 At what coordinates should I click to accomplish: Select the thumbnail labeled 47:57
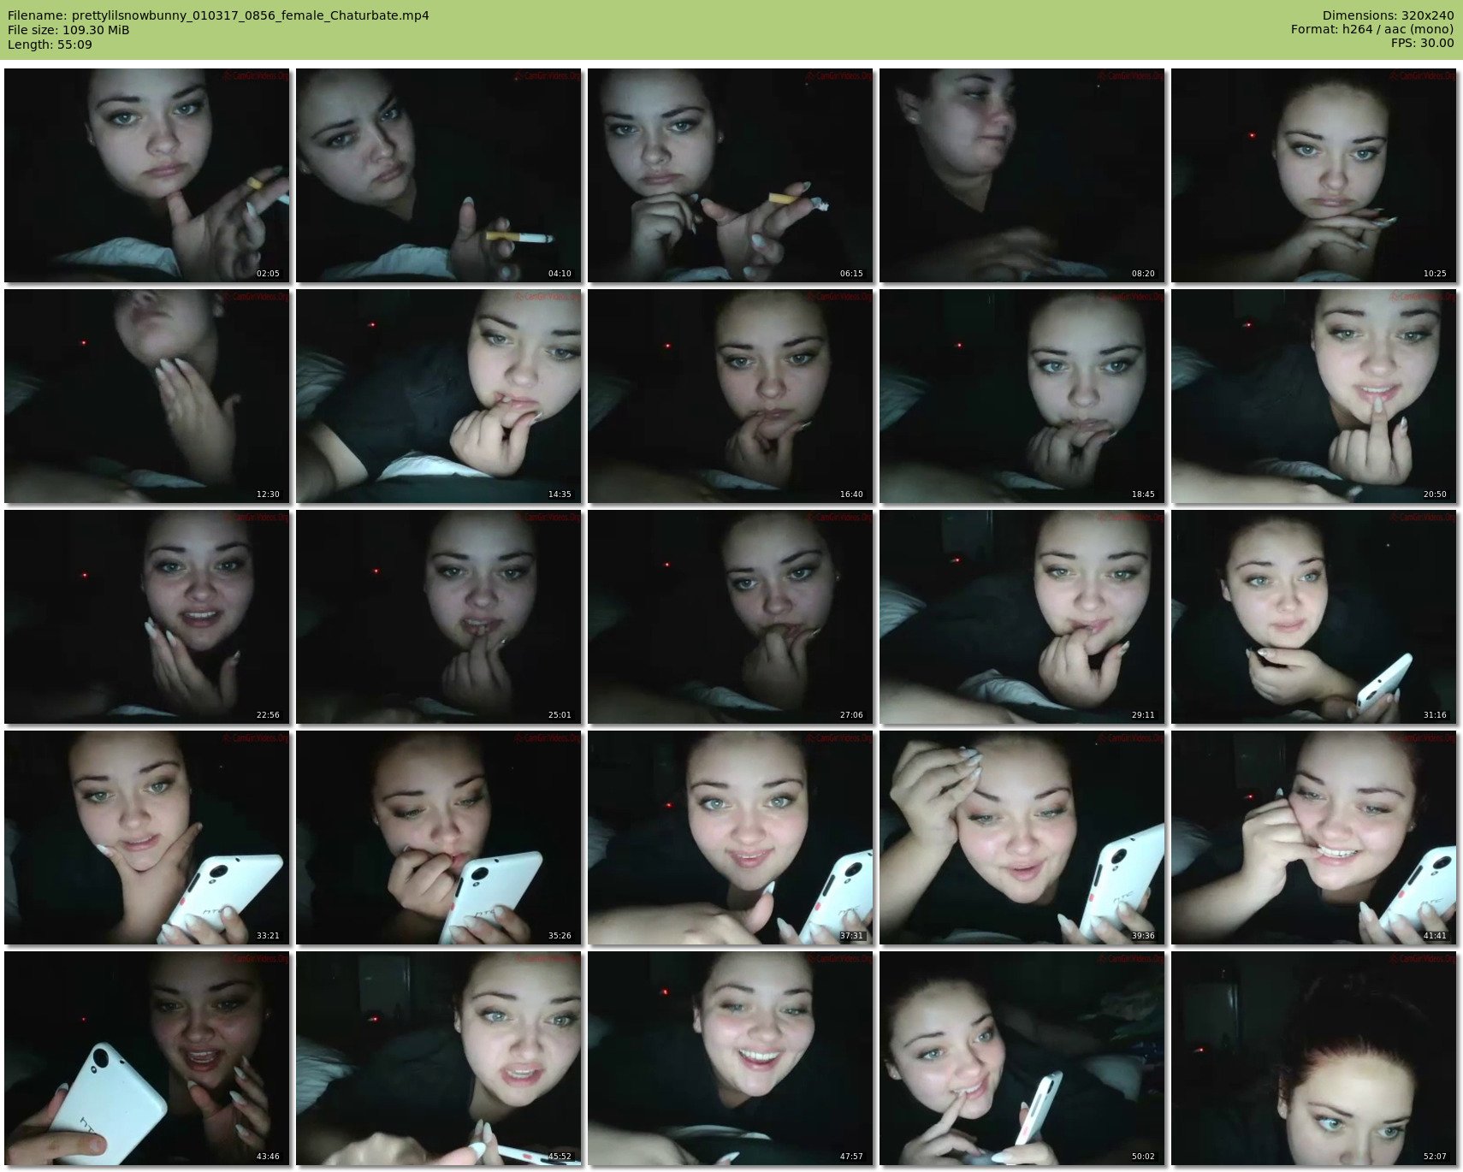coord(730,1058)
